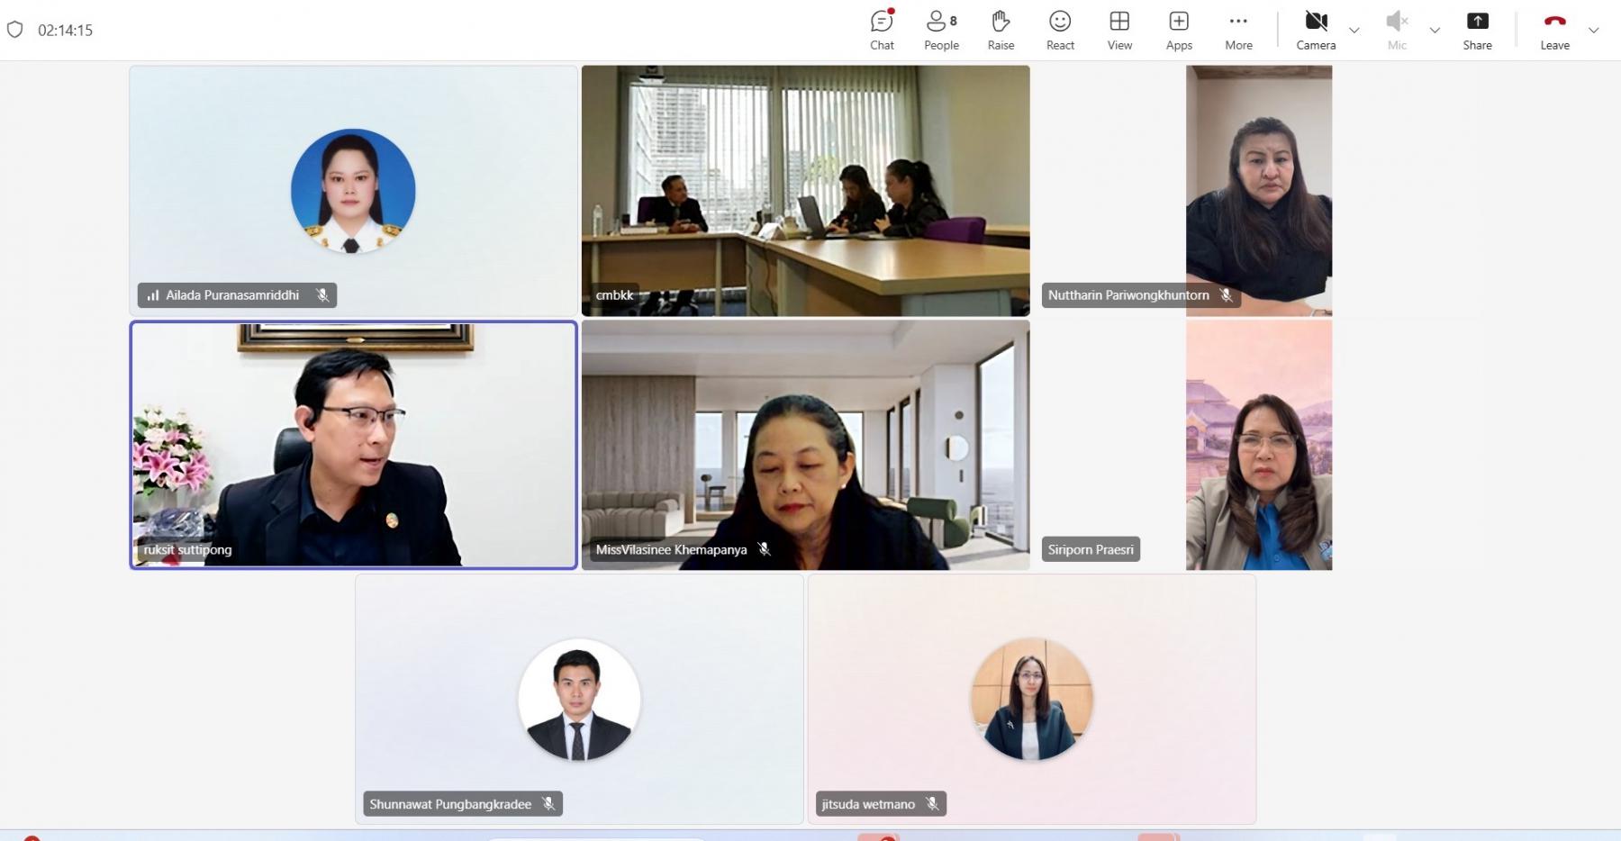Click the muted mic icon beside Ailada Puranasamriddhi
1621x841 pixels.
(322, 294)
